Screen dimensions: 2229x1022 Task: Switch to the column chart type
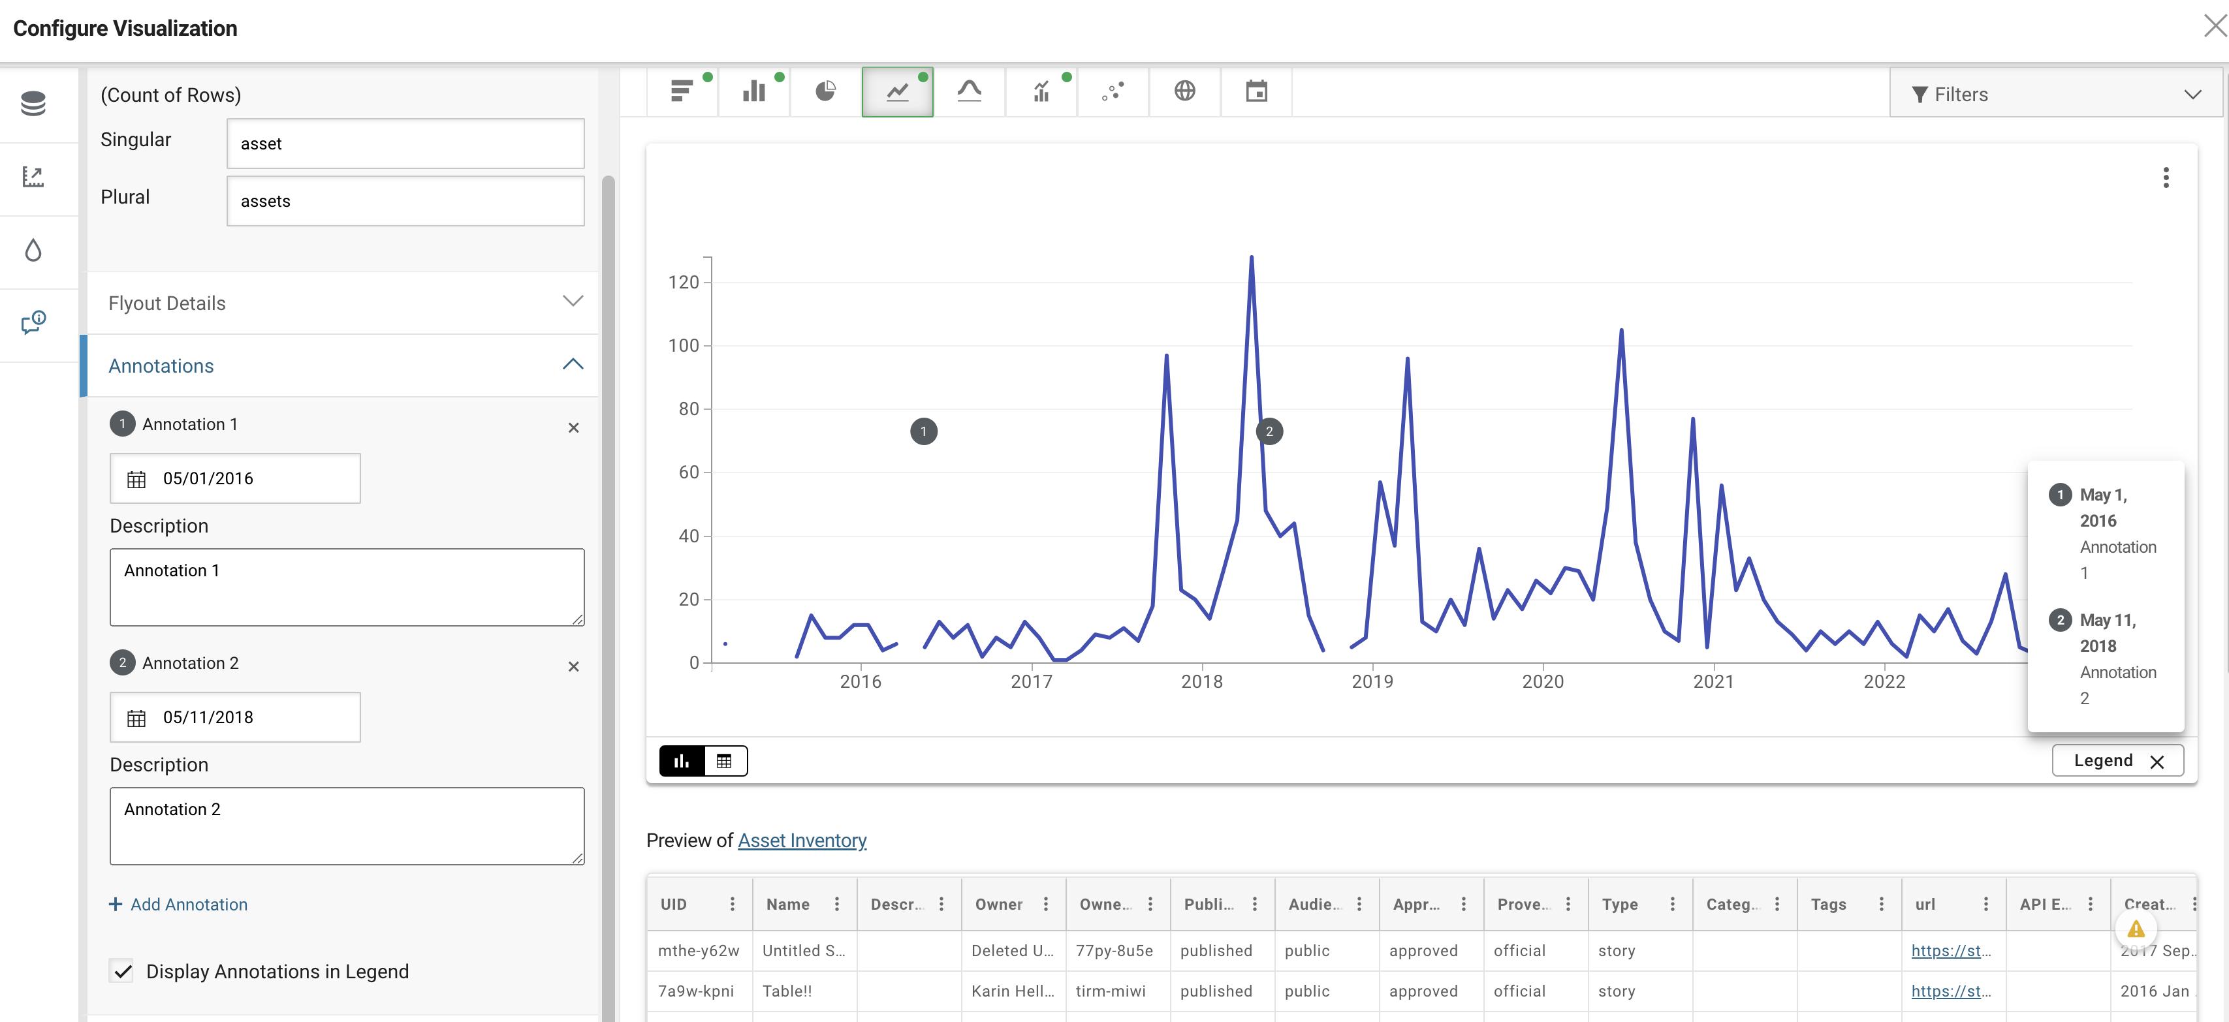pos(753,91)
